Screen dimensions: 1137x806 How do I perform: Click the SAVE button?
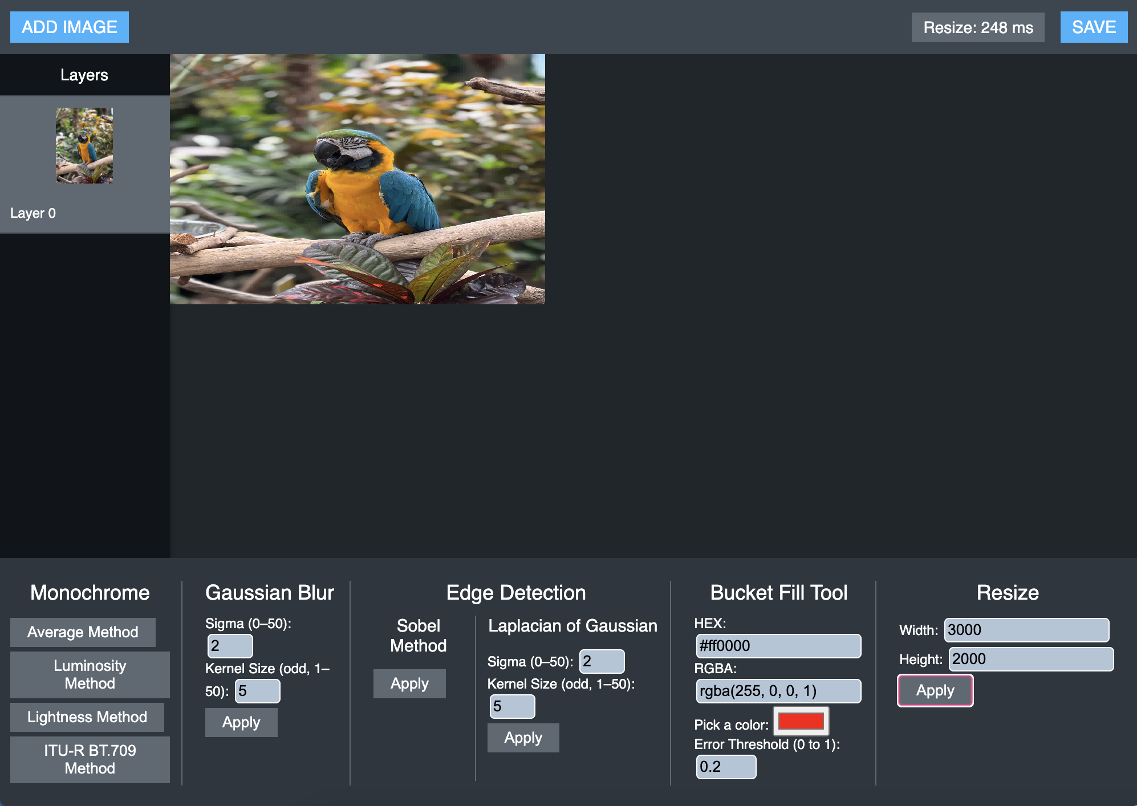point(1093,27)
